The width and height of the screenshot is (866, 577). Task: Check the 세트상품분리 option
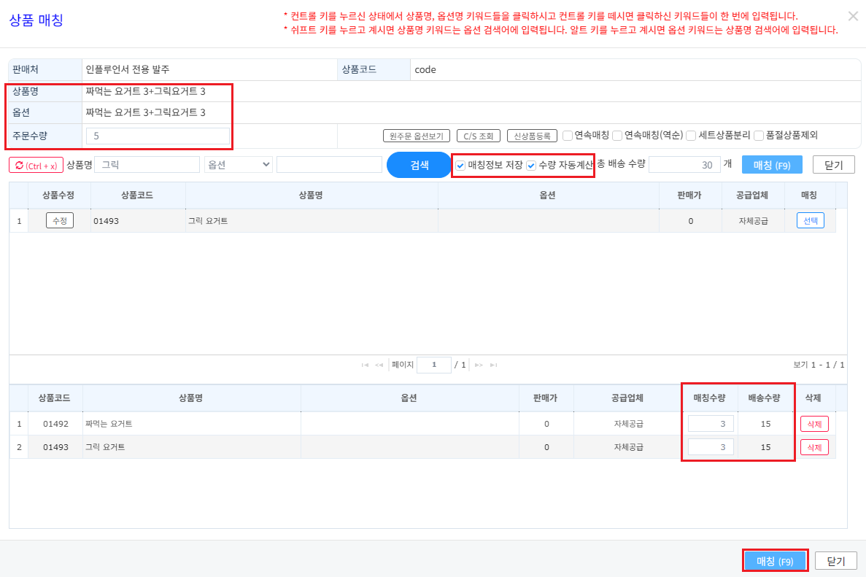(691, 135)
